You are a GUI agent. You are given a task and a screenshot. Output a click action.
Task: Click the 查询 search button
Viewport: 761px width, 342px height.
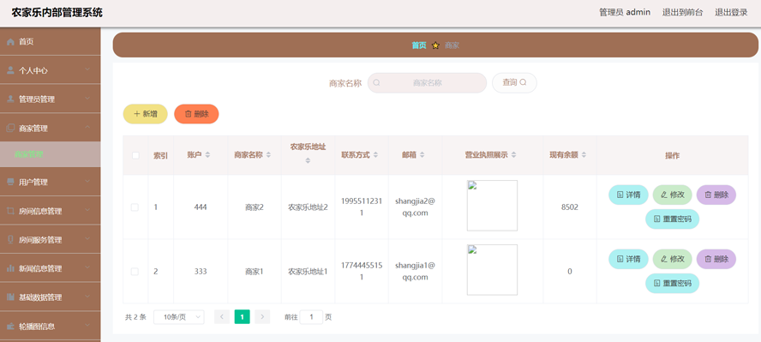[514, 82]
